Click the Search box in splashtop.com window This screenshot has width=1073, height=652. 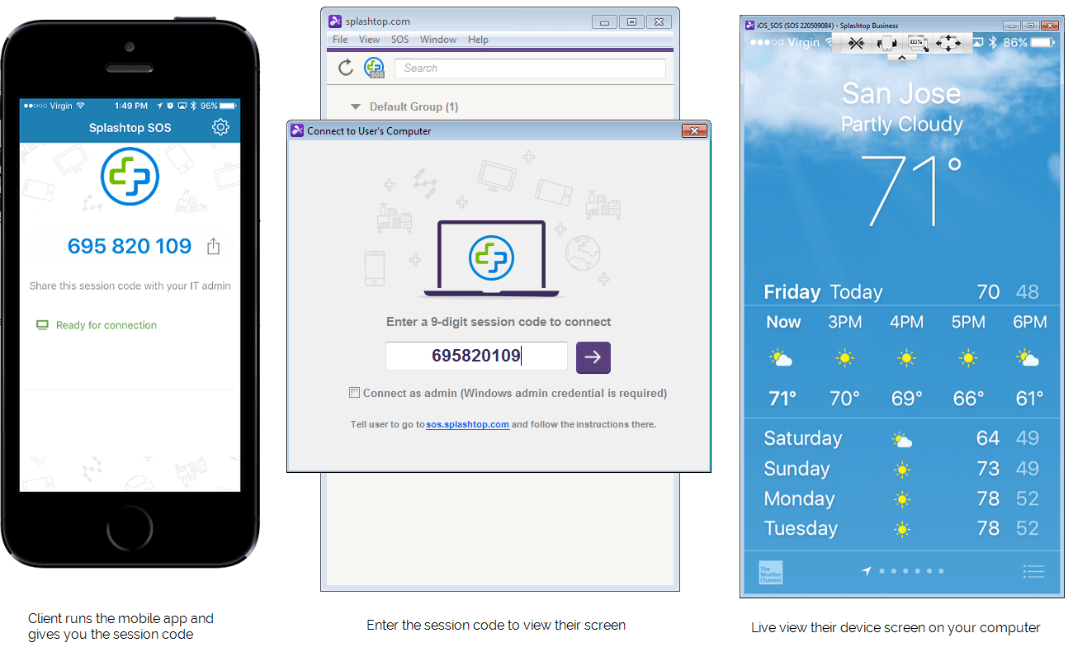(530, 68)
